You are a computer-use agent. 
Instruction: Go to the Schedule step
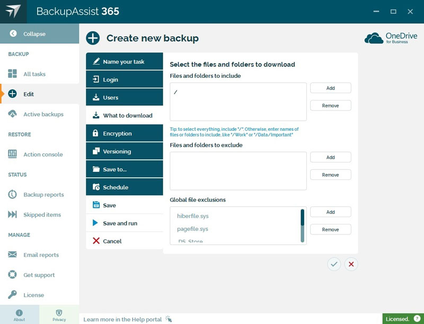coord(125,187)
